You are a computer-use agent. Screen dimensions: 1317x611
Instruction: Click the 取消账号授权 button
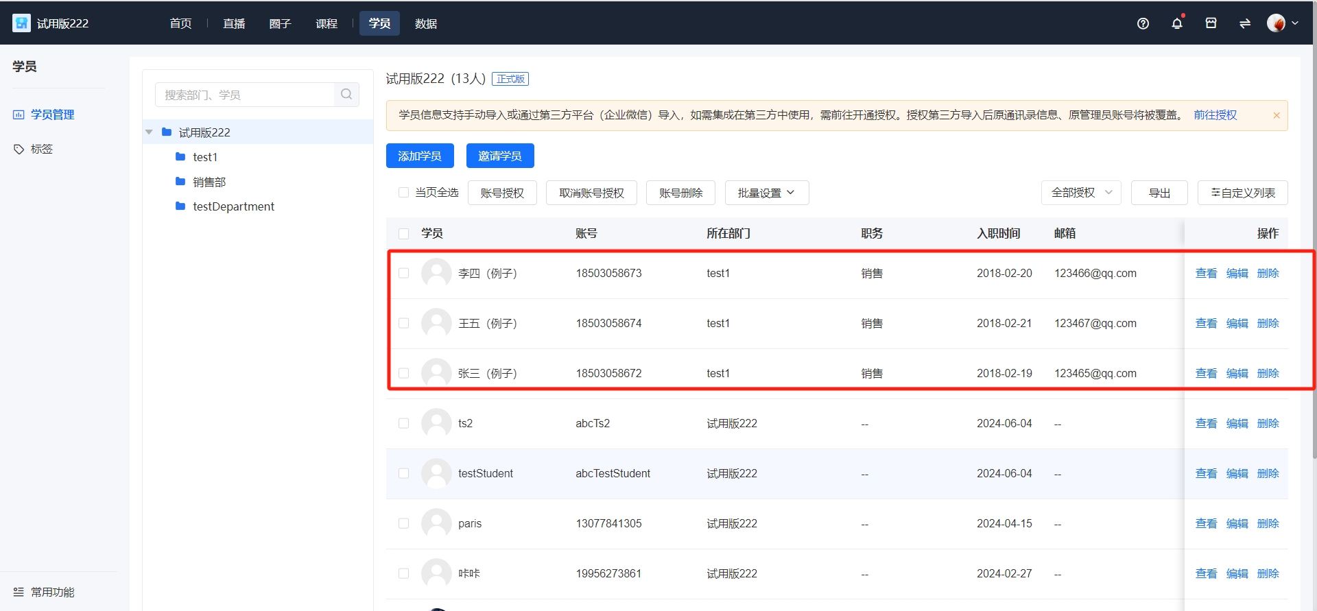591,193
